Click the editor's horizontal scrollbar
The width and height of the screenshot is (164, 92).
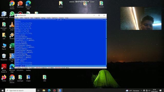(x=66, y=66)
